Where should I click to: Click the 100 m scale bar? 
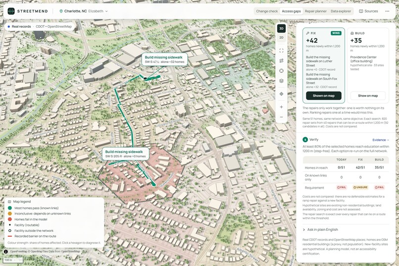(13, 260)
